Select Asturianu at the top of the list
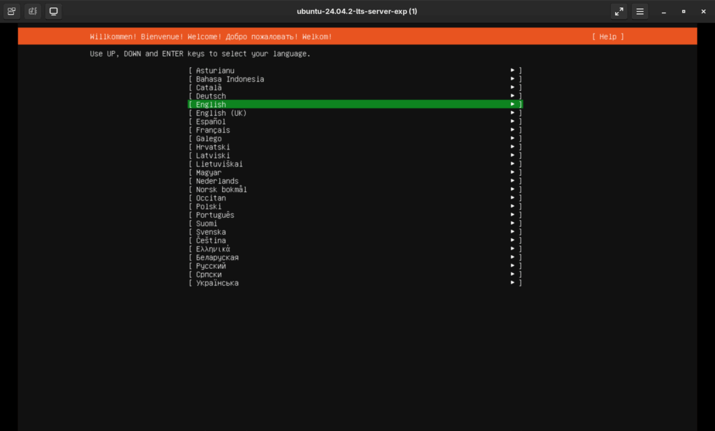The image size is (715, 431). pos(355,71)
